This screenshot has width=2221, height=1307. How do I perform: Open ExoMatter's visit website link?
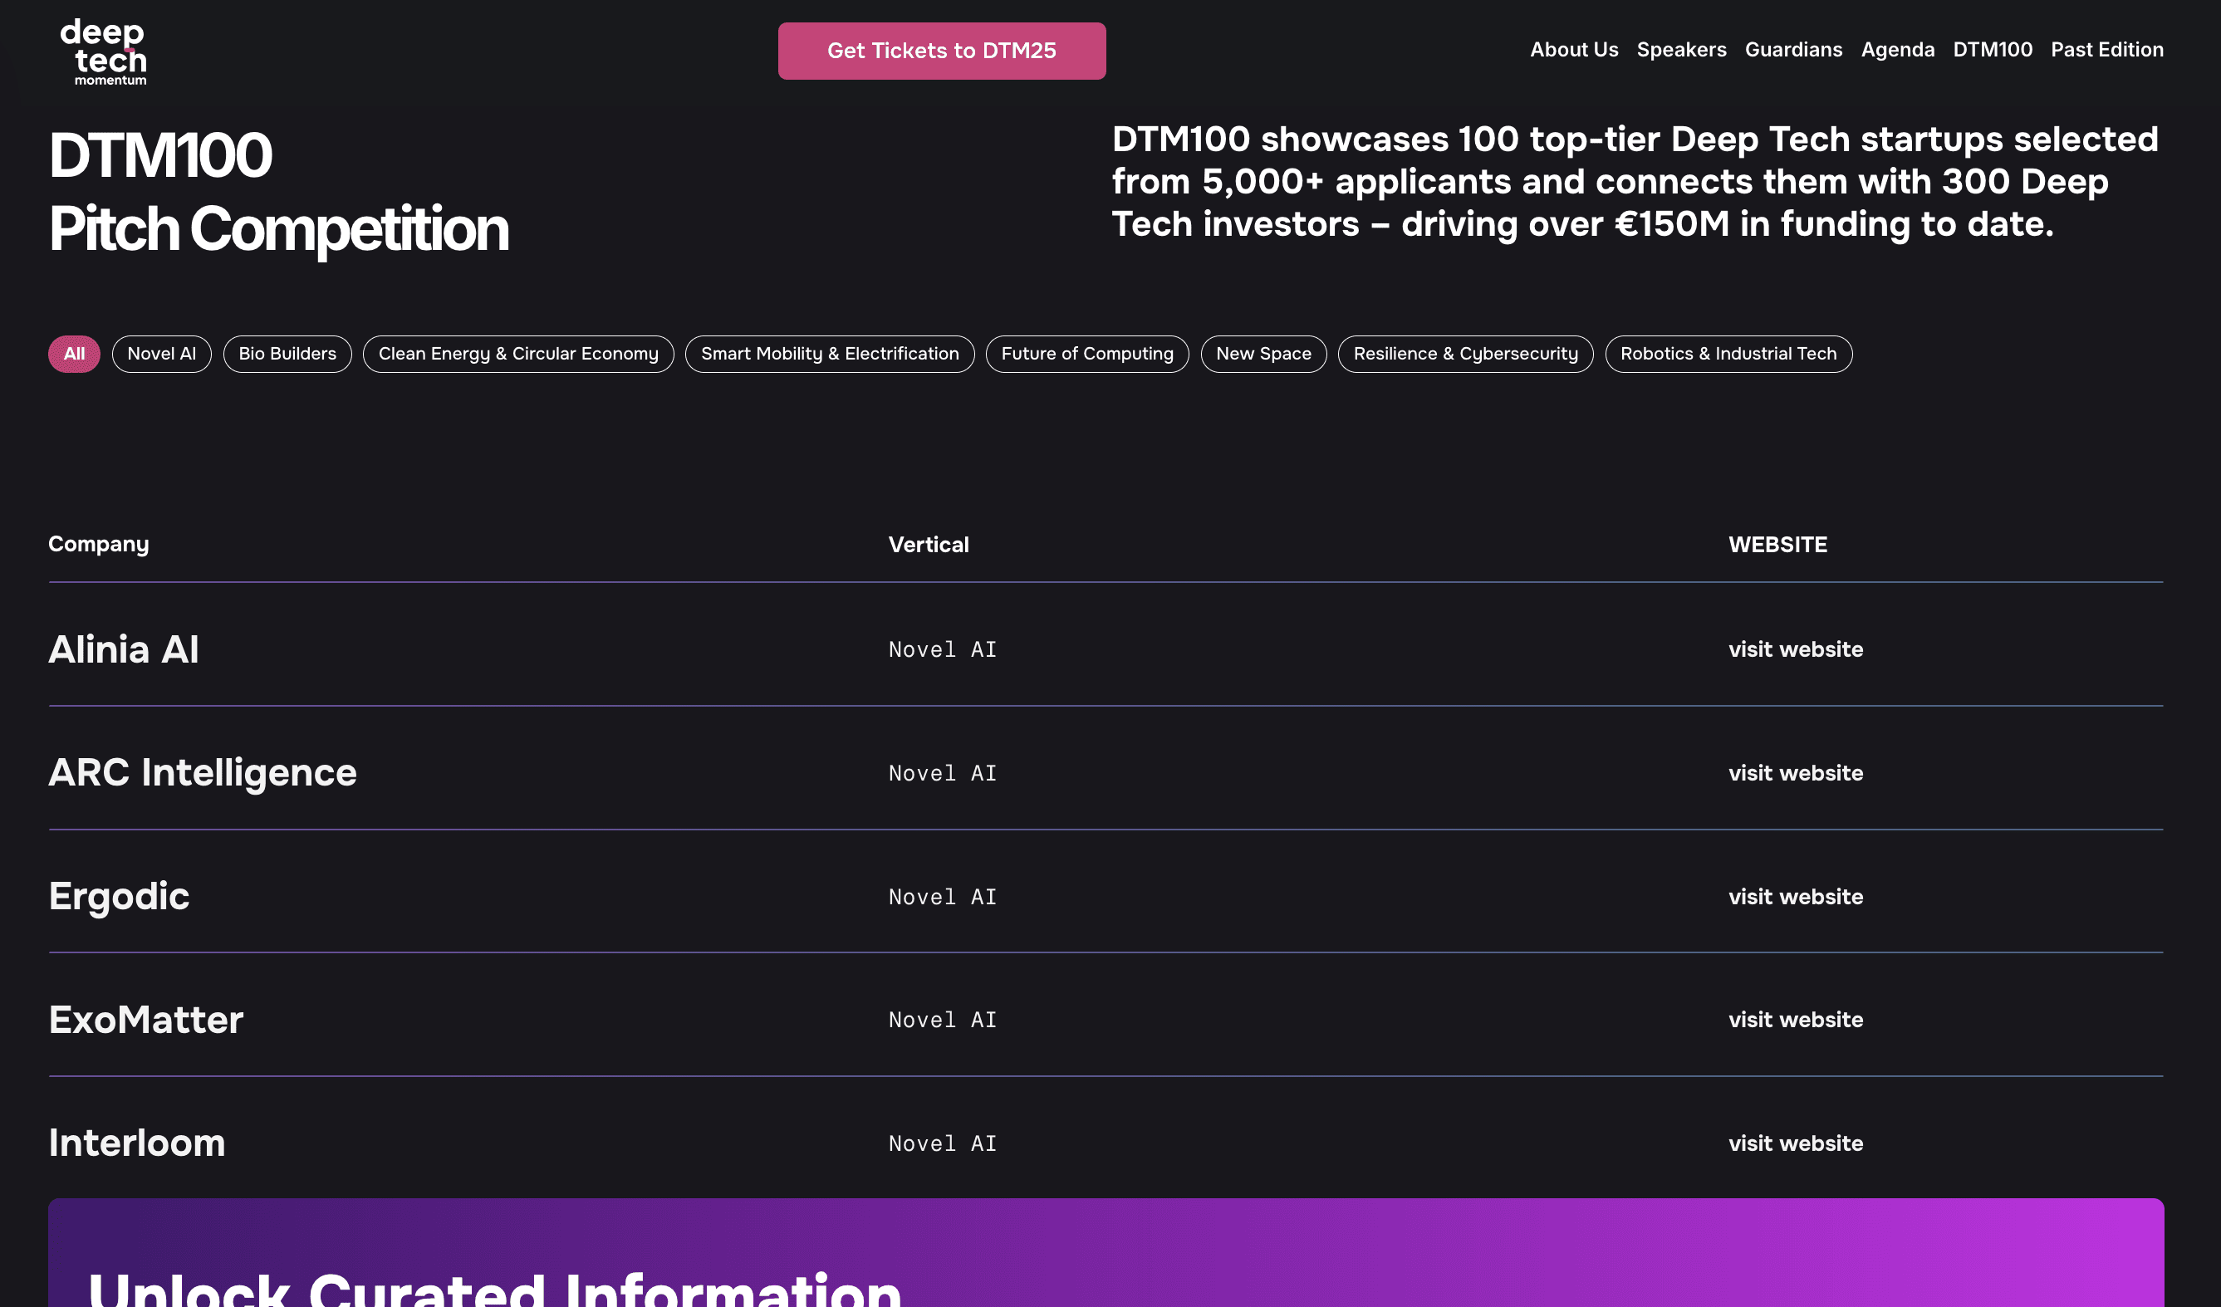pos(1795,1020)
